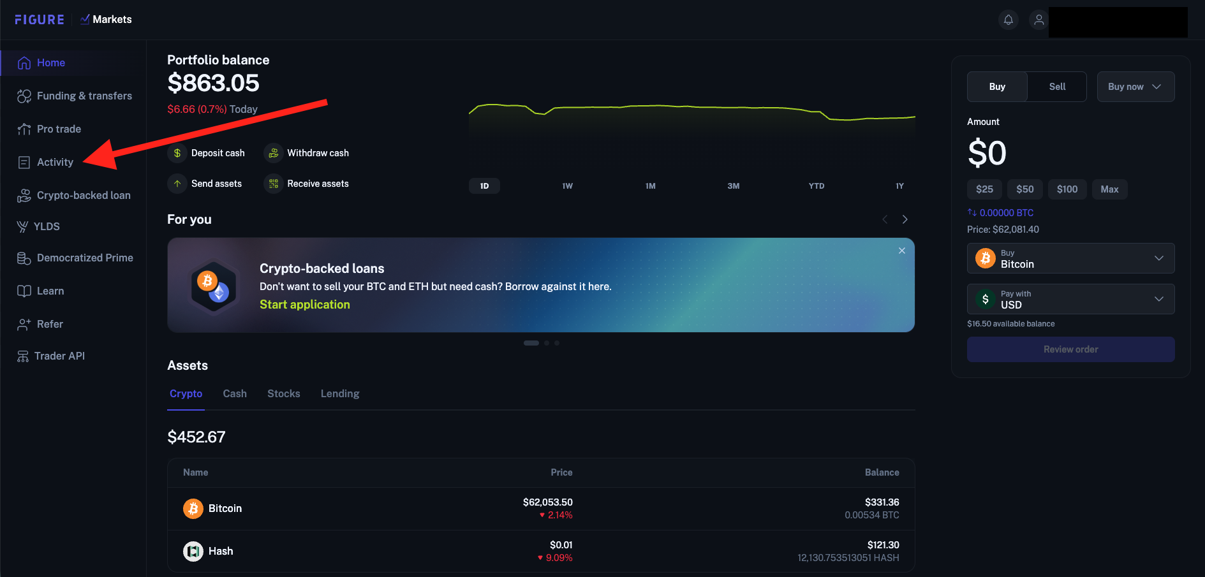Screen dimensions: 1205x577
Task: Set amount to Max
Action: [x=1110, y=189]
